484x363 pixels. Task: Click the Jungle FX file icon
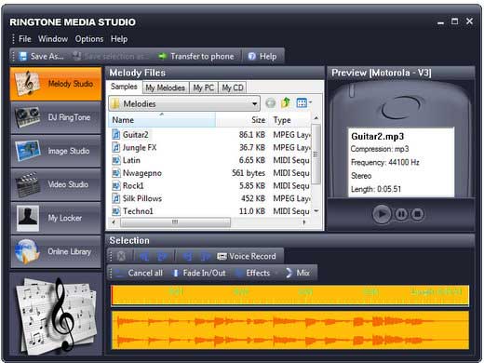tap(116, 147)
